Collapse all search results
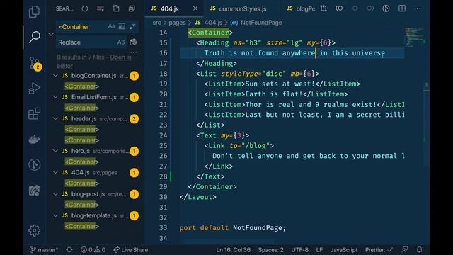Viewport: 453px width, 255px height. pyautogui.click(x=132, y=8)
